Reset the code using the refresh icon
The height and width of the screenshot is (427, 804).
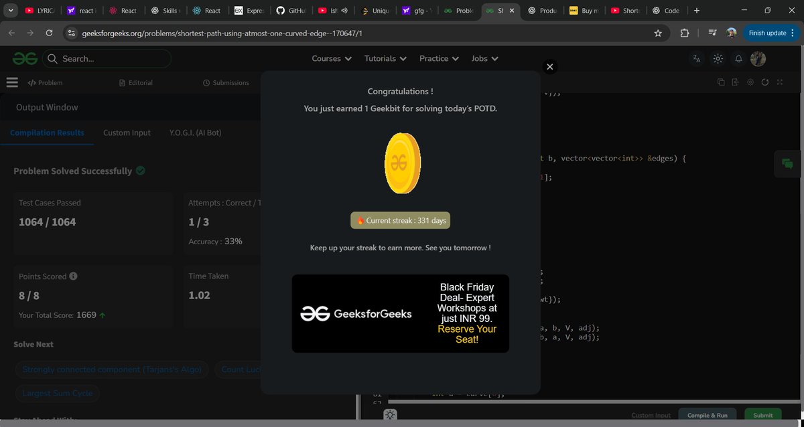coord(765,81)
